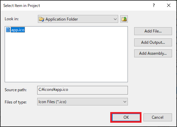Screen dimensions: 177x127
Task: Select the app.ico file icon
Action: (8, 30)
